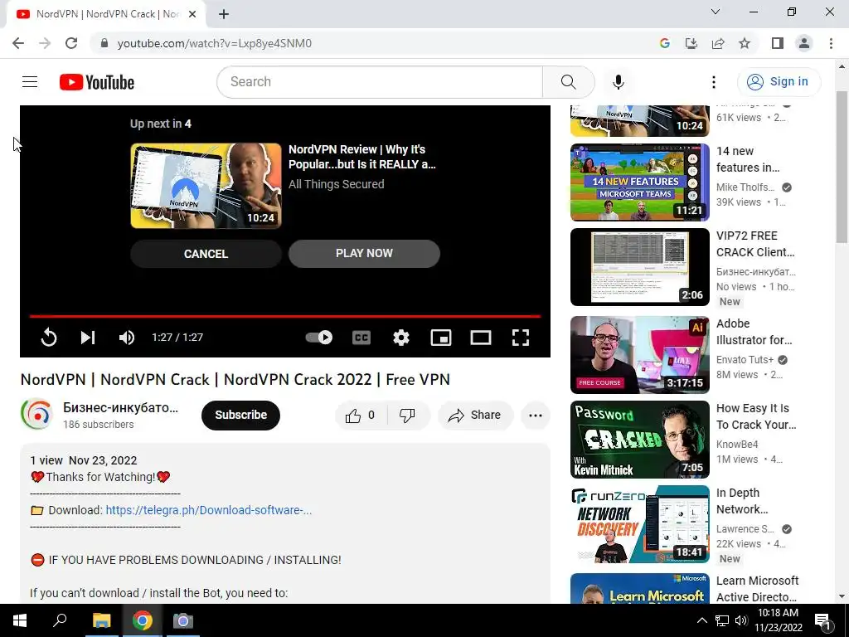Replay the finished video
The image size is (849, 637).
(x=49, y=338)
